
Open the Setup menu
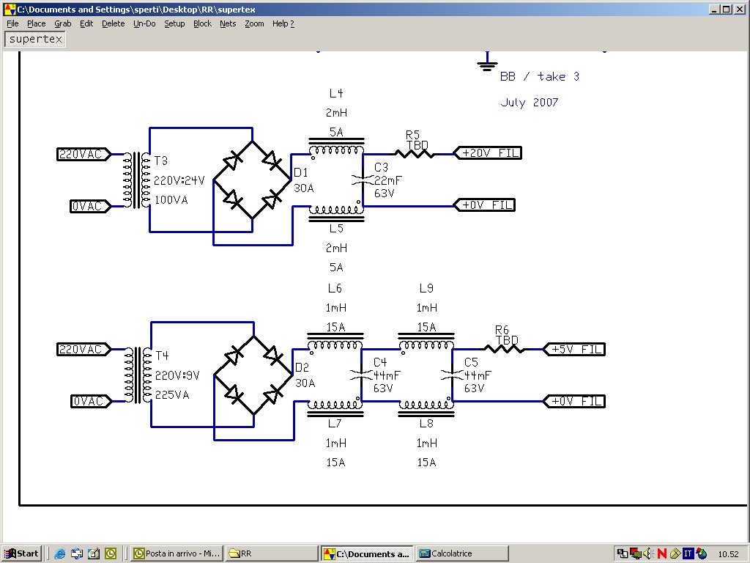tap(174, 23)
